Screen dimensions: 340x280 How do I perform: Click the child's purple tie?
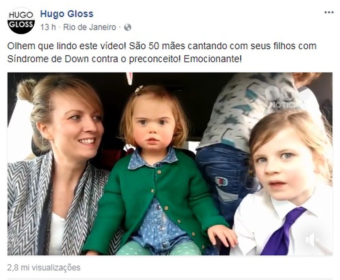(x=282, y=231)
